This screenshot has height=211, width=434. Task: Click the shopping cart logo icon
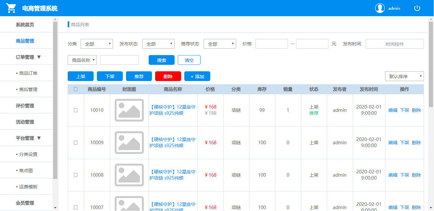point(11,8)
